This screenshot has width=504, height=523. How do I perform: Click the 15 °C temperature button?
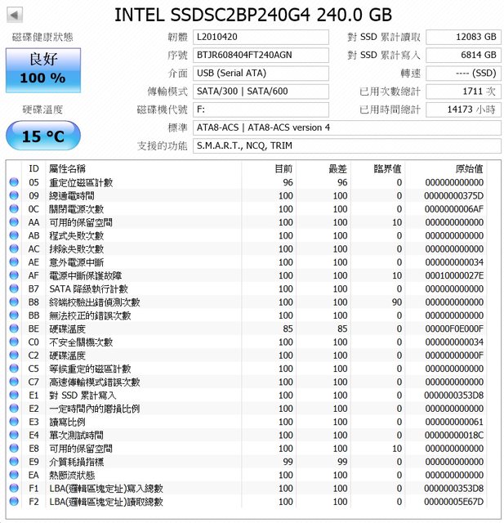43,136
